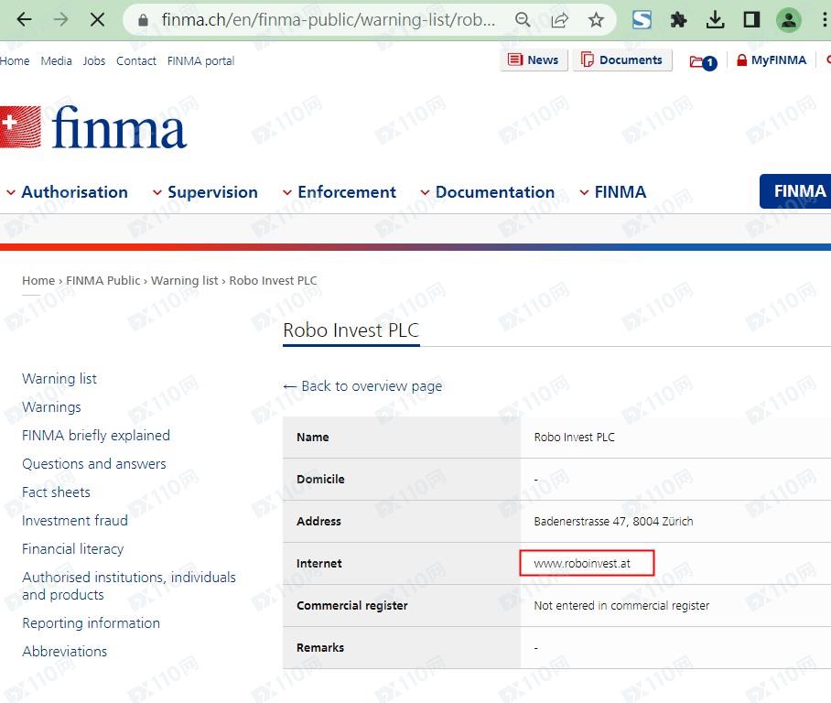Open the News button
Viewport: 831px width, 703px height.
pos(533,60)
